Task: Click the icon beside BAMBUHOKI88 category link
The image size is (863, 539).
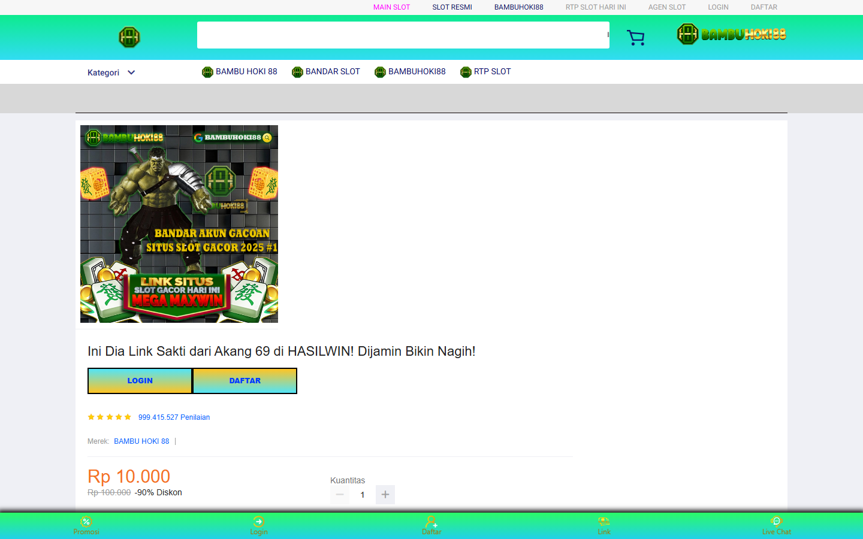Action: coord(380,72)
